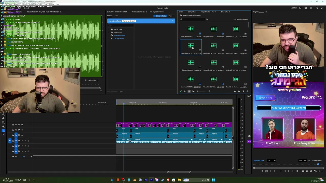Select the Hand tool in the Tools panel
Screen dimensions: 326x183
click(x=3, y=127)
